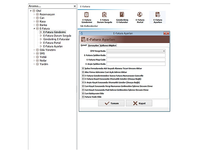The height and width of the screenshot is (153, 205).
Task: Switch to the Kullanıcı Bilgileri tab
Action: click(x=108, y=45)
